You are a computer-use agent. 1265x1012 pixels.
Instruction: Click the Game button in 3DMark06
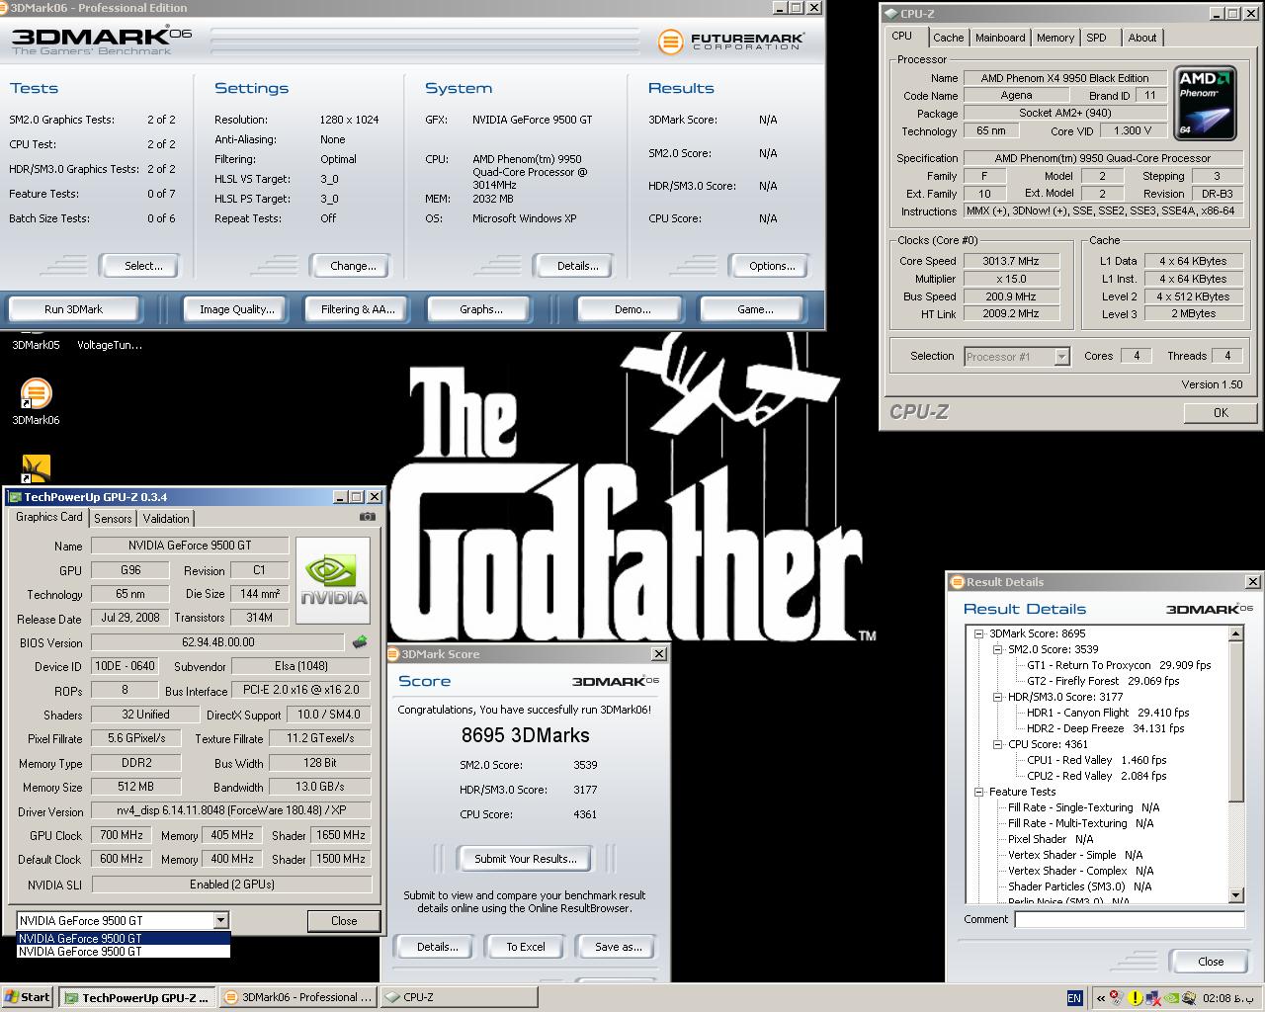[755, 309]
